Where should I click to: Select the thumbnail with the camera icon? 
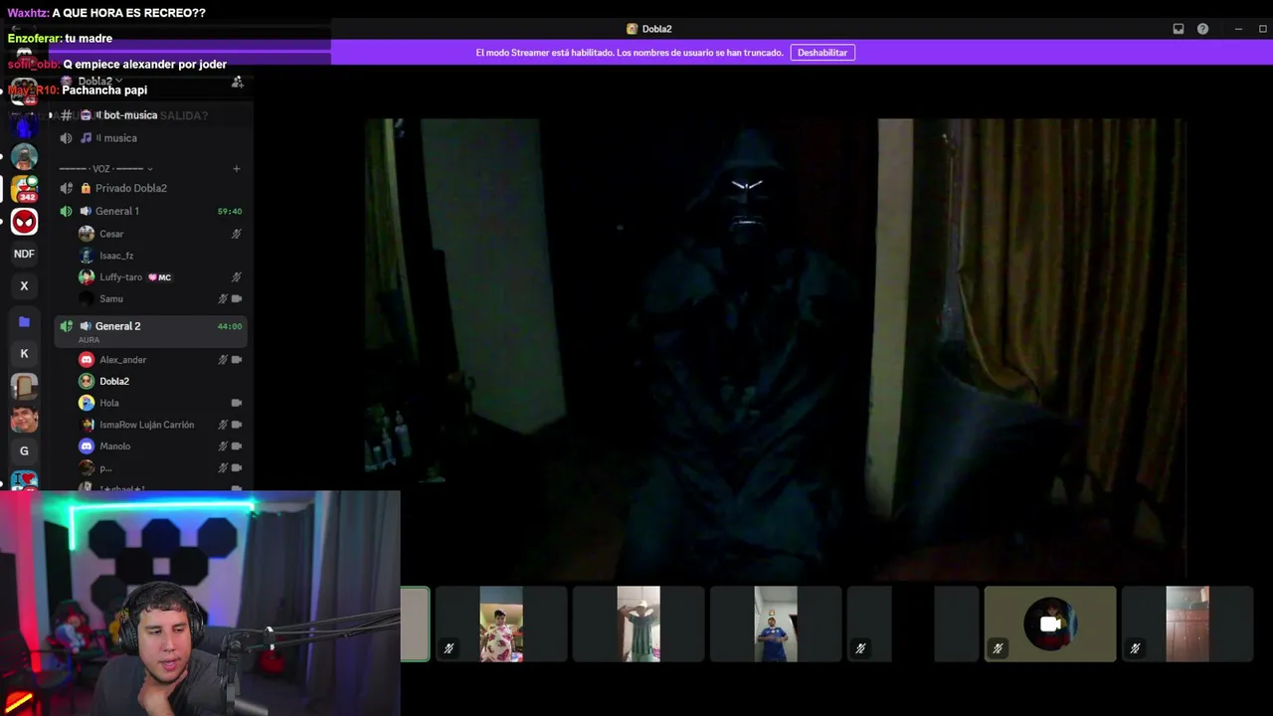click(1050, 624)
